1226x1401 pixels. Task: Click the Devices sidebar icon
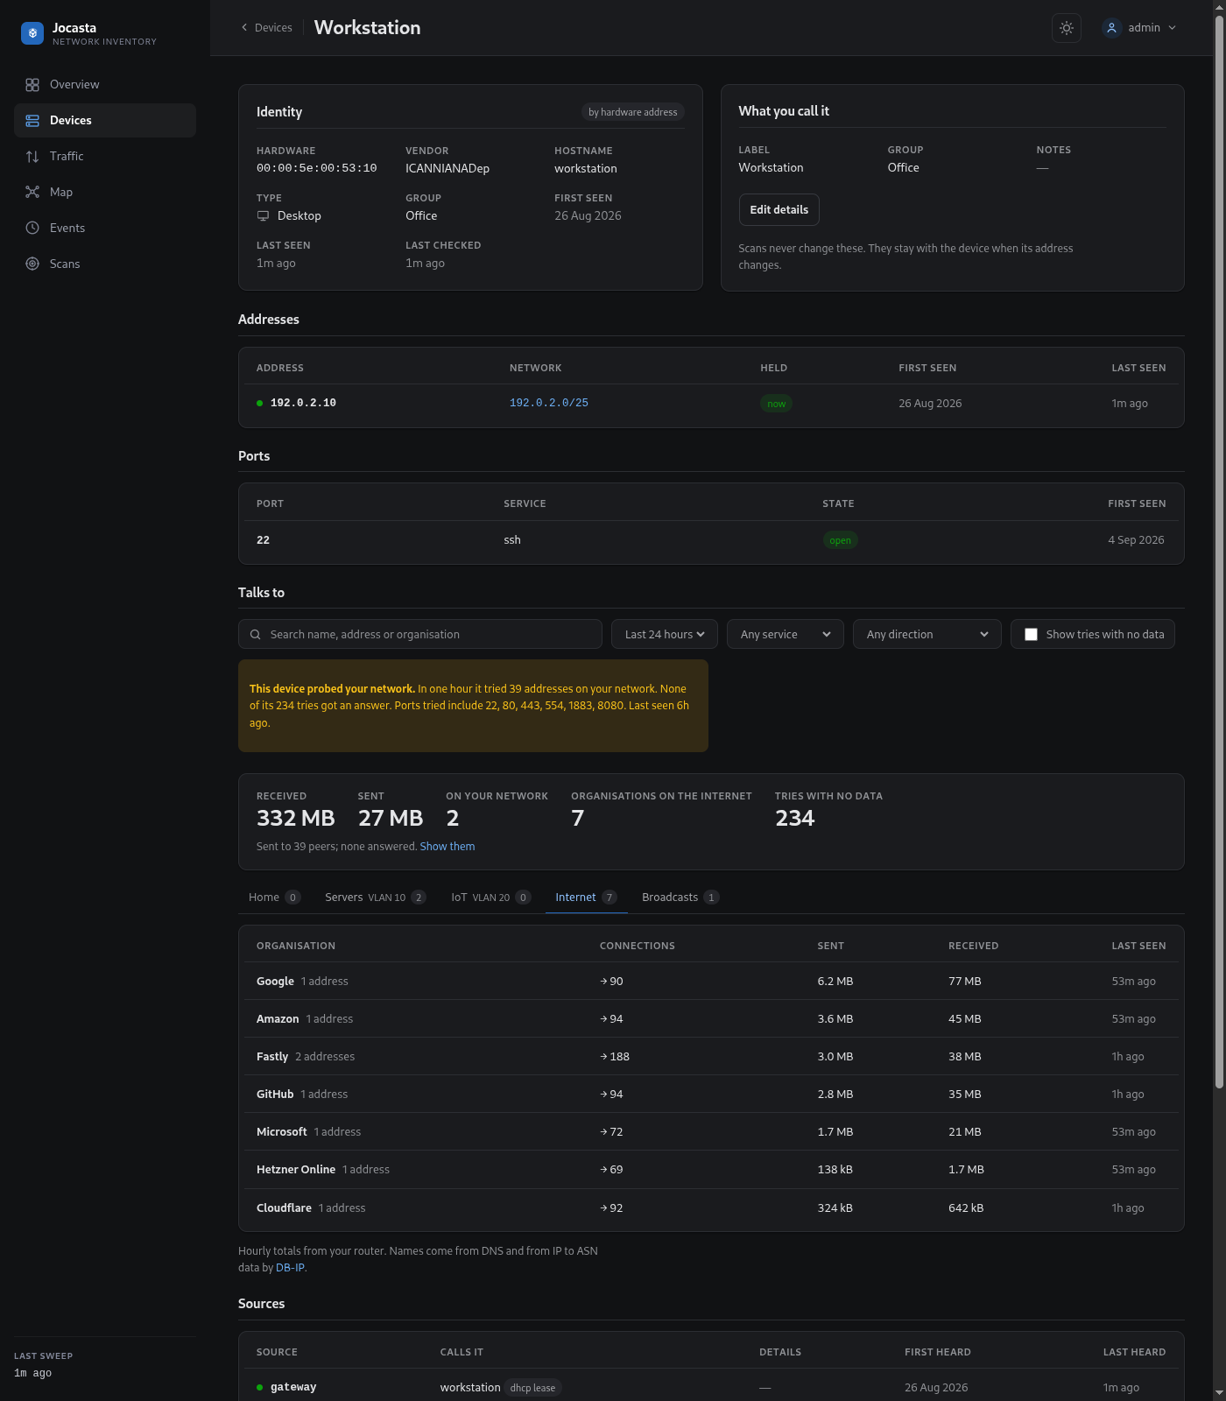pos(32,121)
